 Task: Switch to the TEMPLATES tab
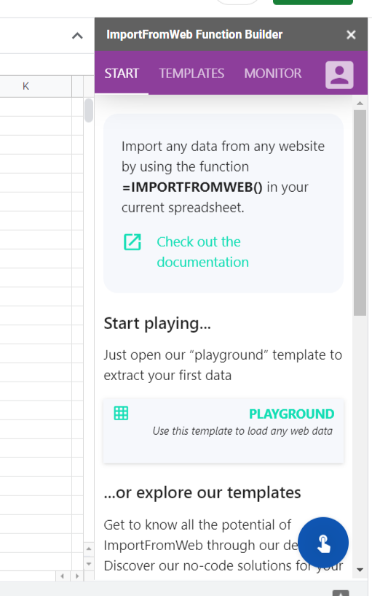(x=191, y=74)
